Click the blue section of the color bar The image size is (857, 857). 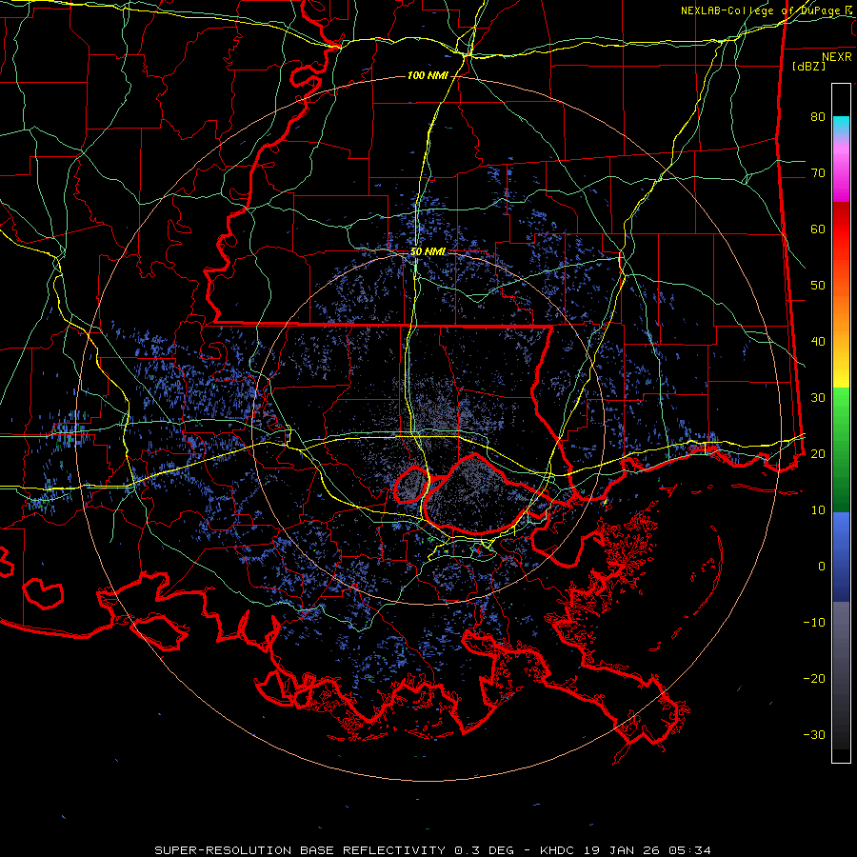pyautogui.click(x=841, y=557)
